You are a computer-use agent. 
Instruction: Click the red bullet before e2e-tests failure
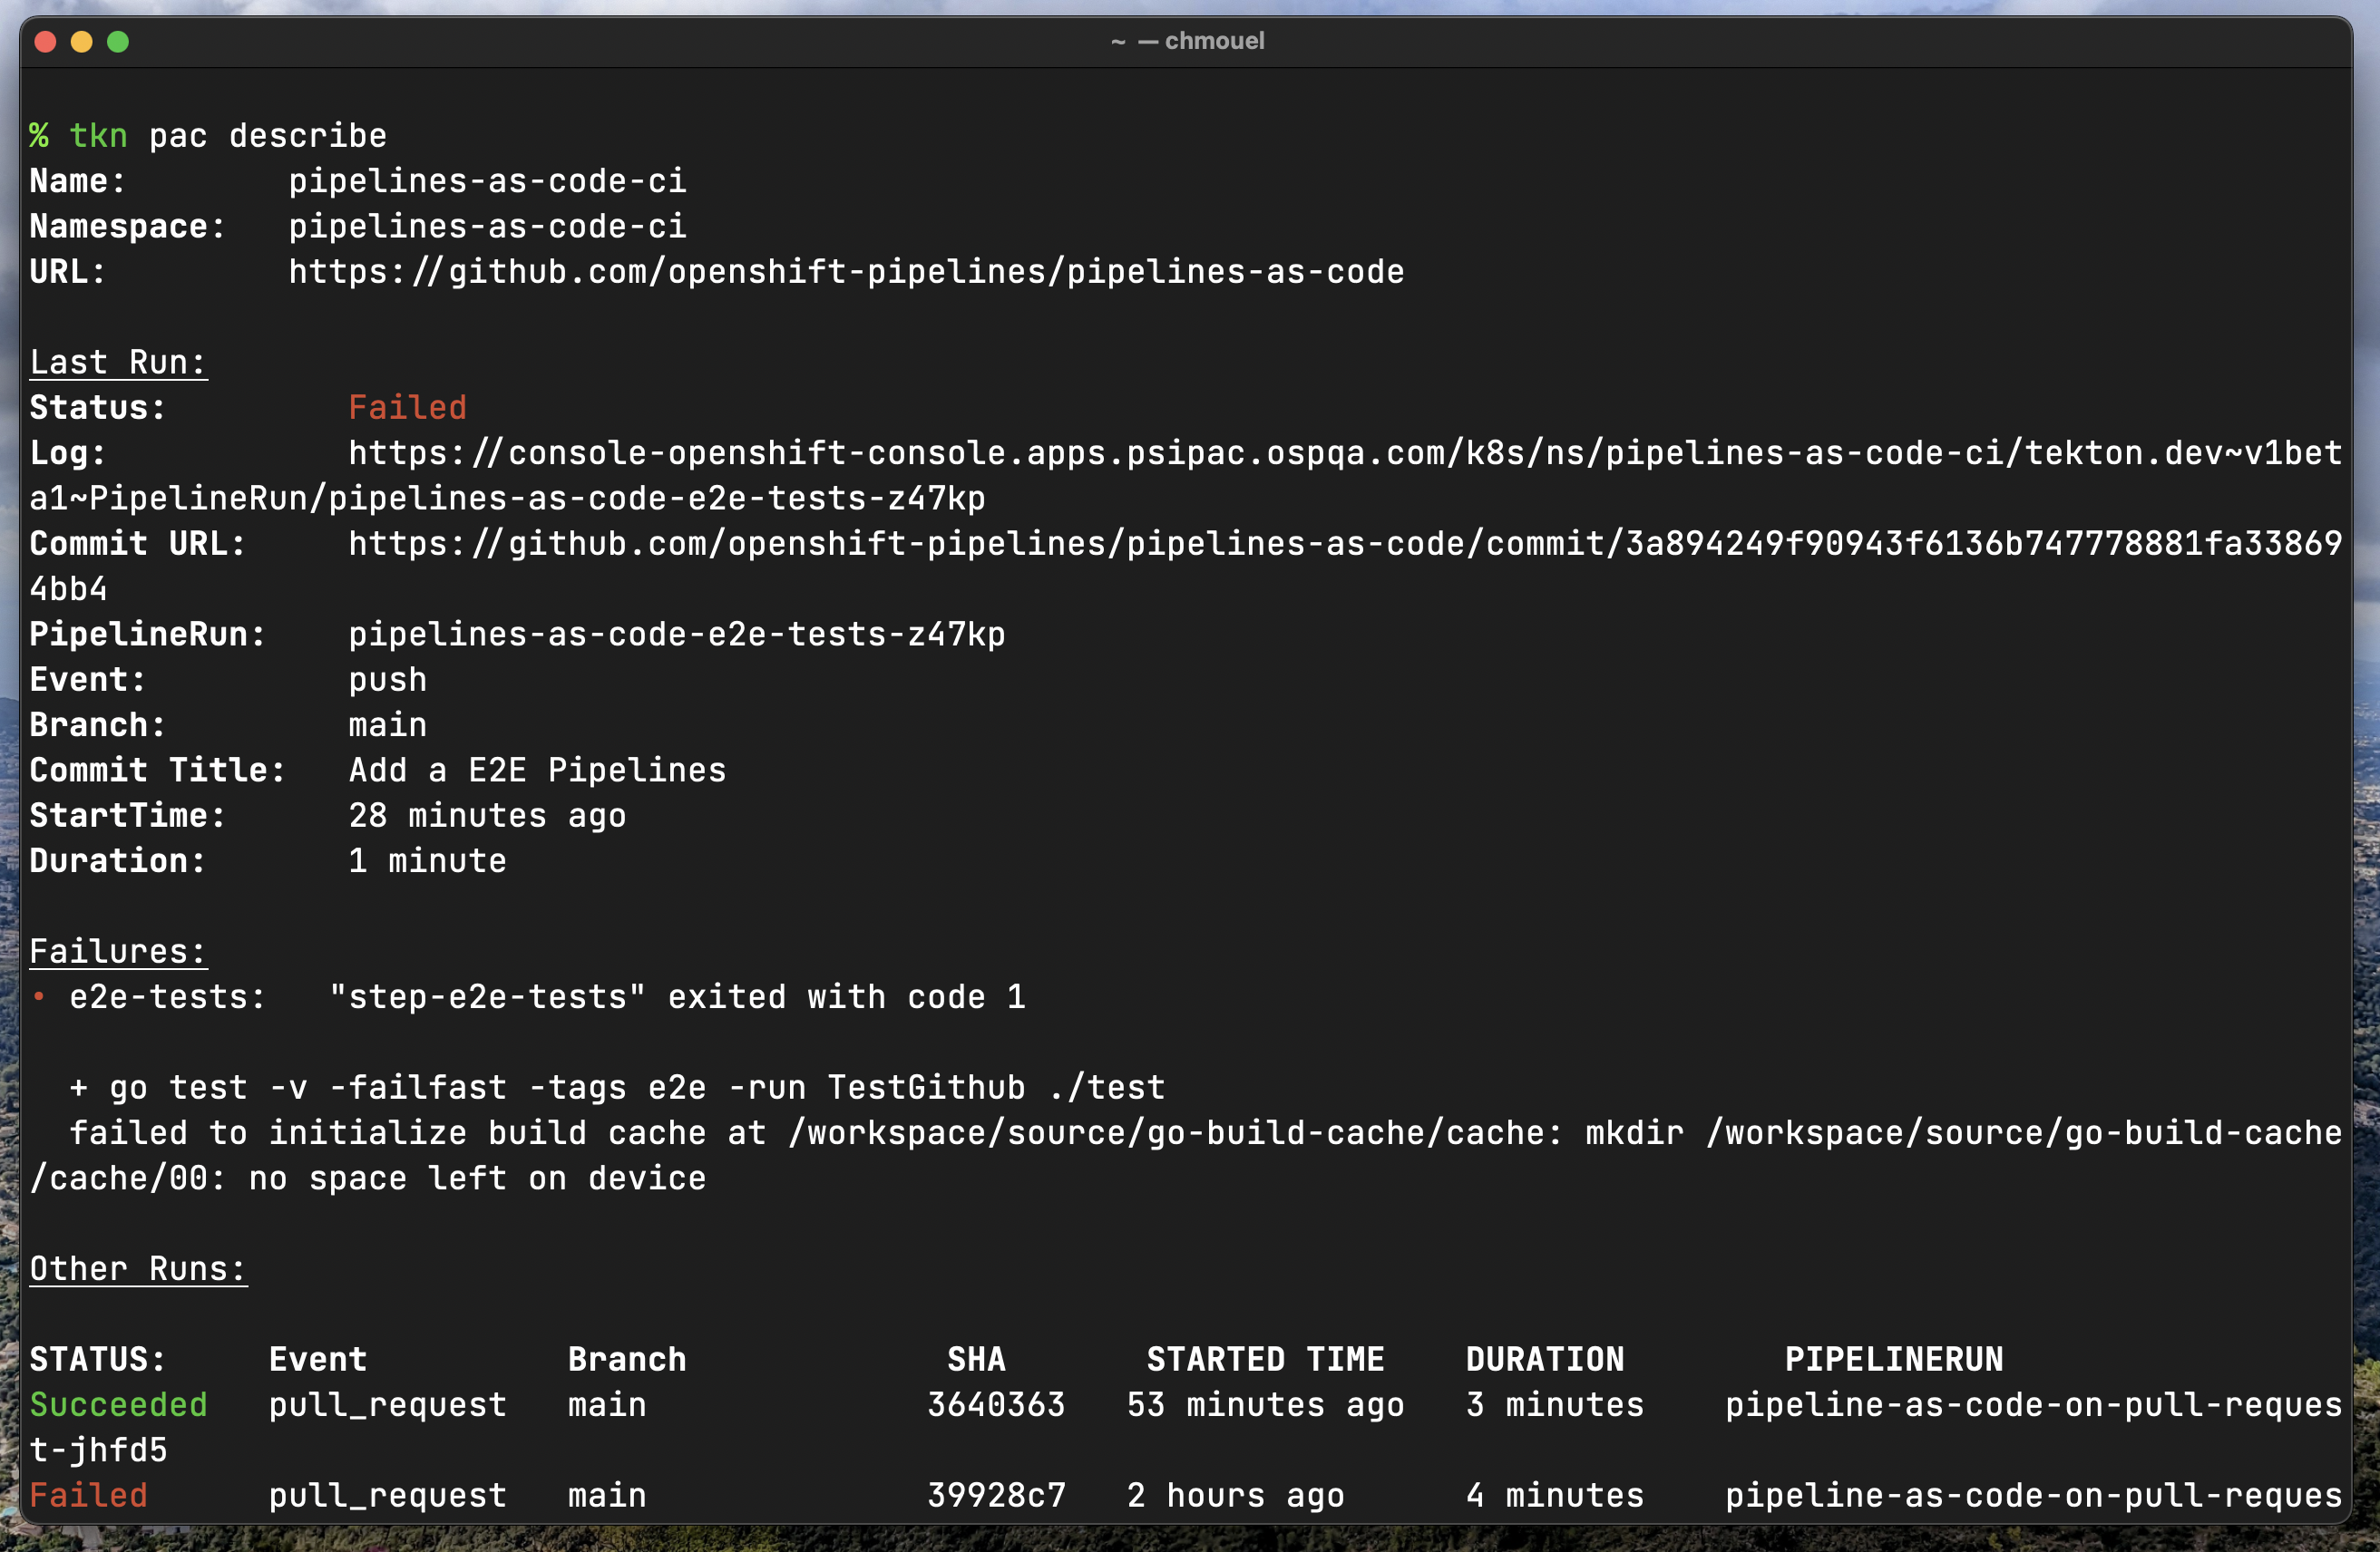[39, 996]
